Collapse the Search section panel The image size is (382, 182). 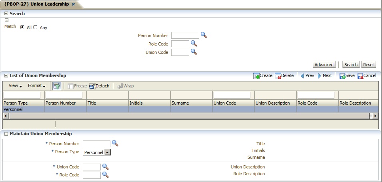(6, 14)
